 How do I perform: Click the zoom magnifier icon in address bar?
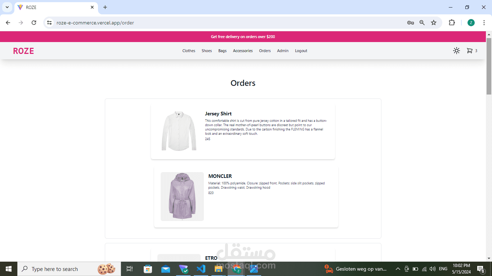pyautogui.click(x=422, y=23)
